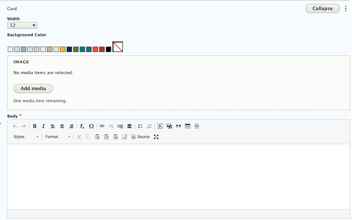
Task: Select the dark red background color swatch
Action: tap(102, 49)
